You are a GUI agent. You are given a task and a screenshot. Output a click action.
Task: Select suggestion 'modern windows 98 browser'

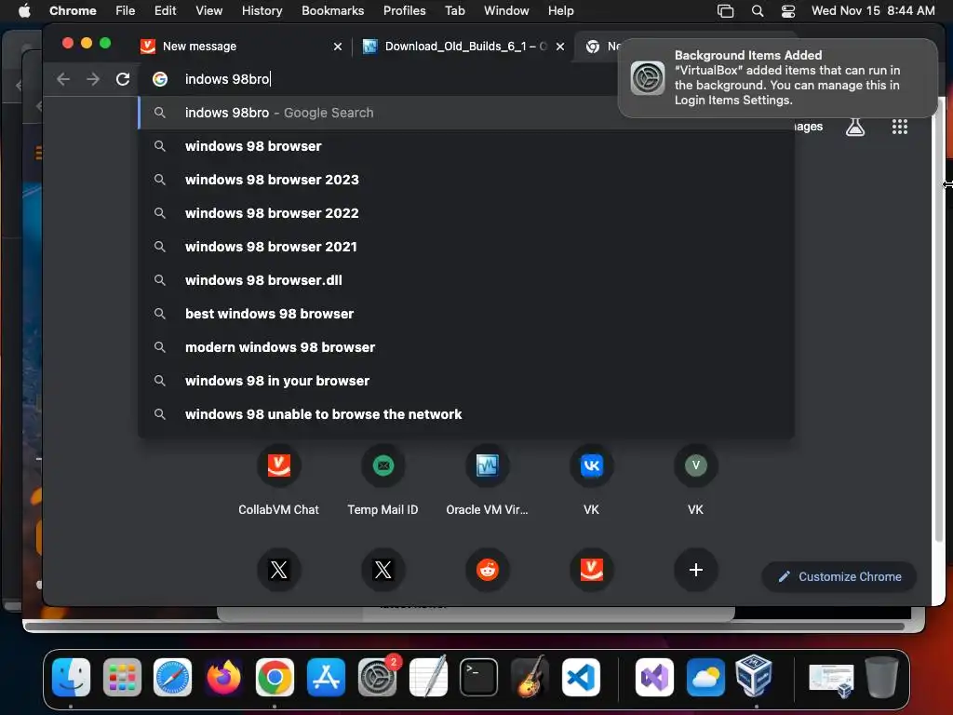(466, 347)
